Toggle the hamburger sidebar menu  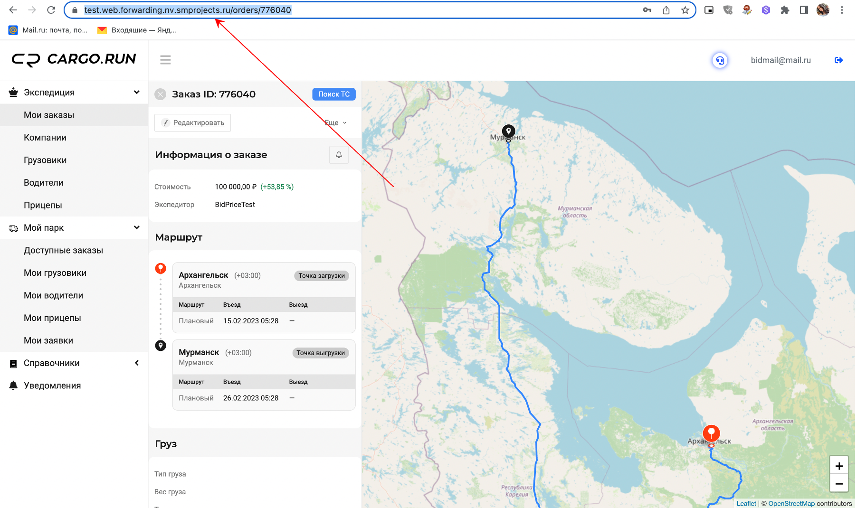coord(165,60)
